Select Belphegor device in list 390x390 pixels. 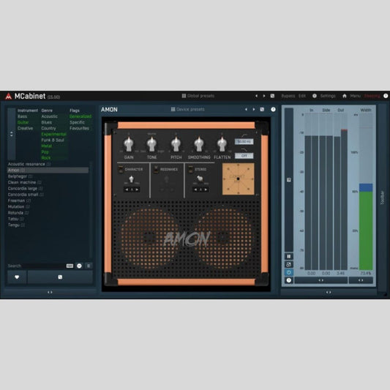tap(48, 176)
